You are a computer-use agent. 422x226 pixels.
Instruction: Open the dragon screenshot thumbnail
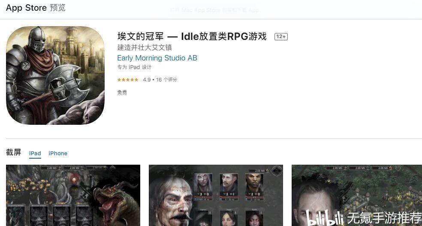pos(73,195)
